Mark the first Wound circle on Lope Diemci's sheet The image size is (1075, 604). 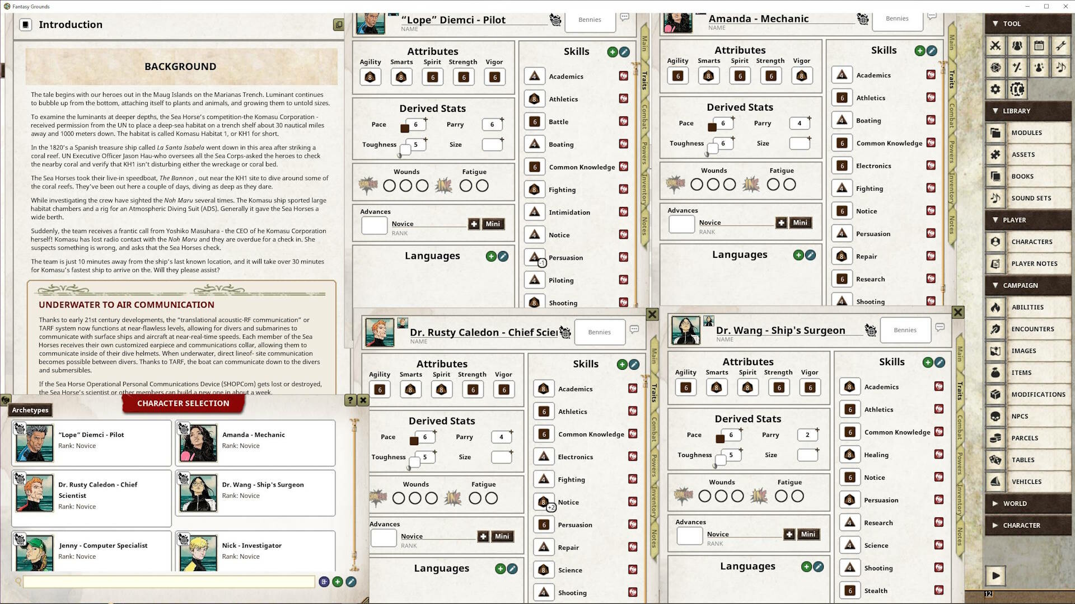click(x=389, y=185)
